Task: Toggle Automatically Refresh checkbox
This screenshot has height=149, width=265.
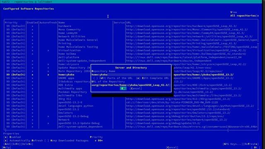Action: coord(23,140)
